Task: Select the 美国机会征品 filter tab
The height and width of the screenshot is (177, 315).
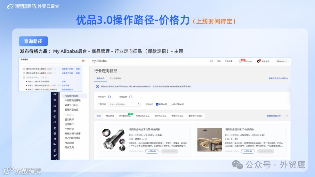Action: click(177, 116)
